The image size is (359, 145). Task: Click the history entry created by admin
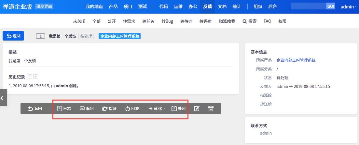click(44, 86)
